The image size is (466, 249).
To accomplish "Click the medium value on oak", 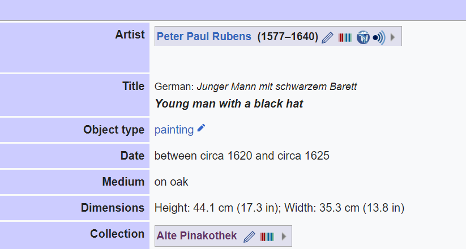I will 171,182.
